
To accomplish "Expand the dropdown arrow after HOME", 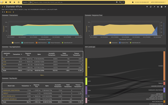I will click(13, 12).
